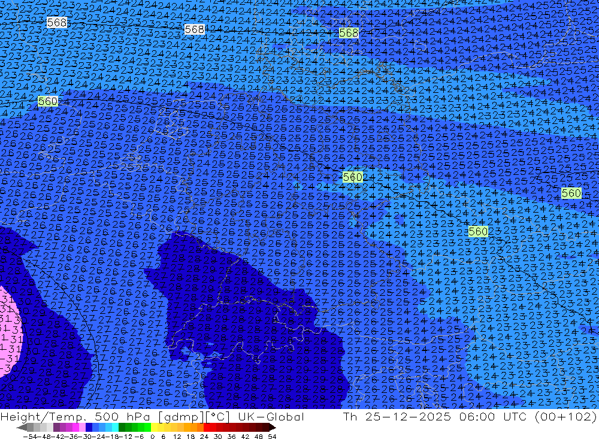599x439 pixels.
Task: Click the bright red 24 legend swatch
Action: (207, 428)
